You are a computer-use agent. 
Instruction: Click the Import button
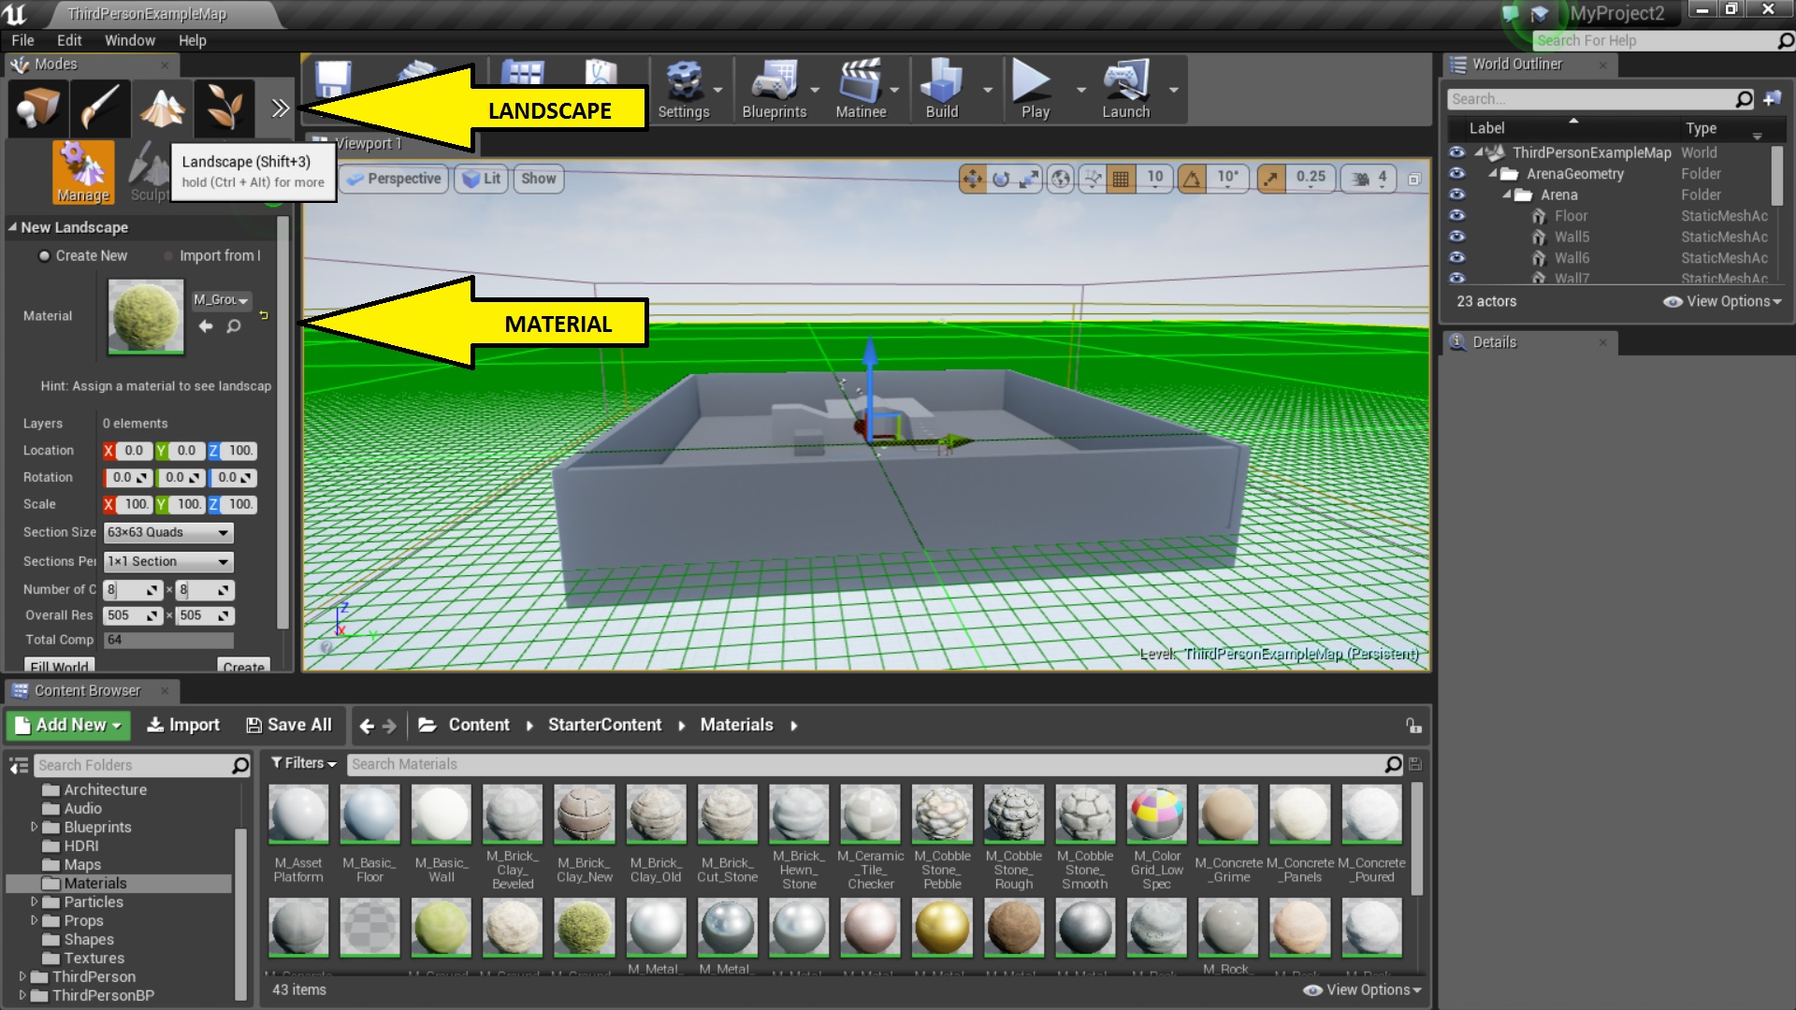click(x=183, y=725)
